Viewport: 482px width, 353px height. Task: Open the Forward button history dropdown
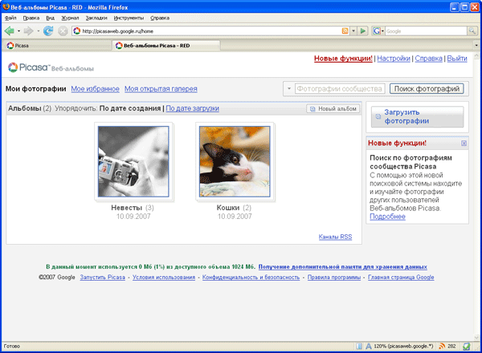tap(38, 31)
